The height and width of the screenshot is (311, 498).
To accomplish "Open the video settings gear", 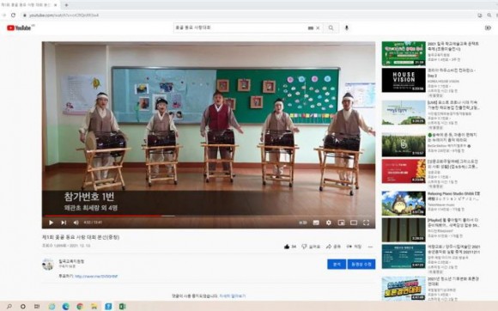I will (329, 223).
